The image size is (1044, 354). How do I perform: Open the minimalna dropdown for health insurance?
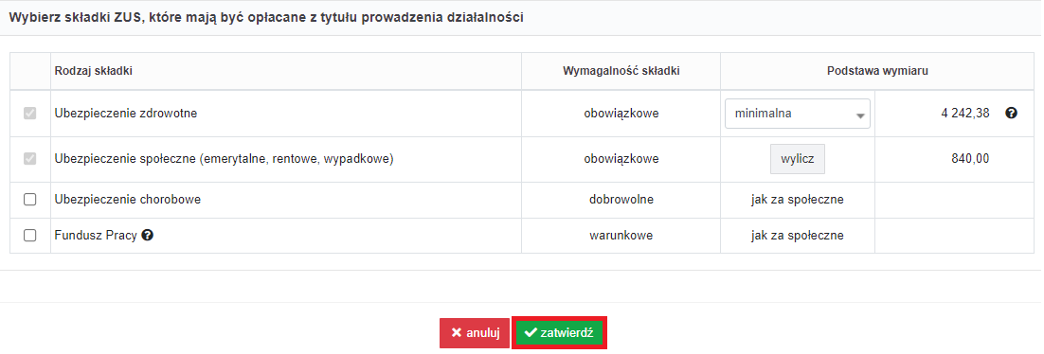point(797,114)
